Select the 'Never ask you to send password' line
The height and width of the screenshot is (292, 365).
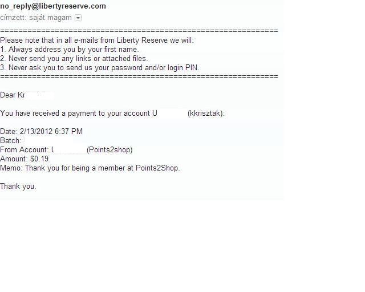(100, 68)
